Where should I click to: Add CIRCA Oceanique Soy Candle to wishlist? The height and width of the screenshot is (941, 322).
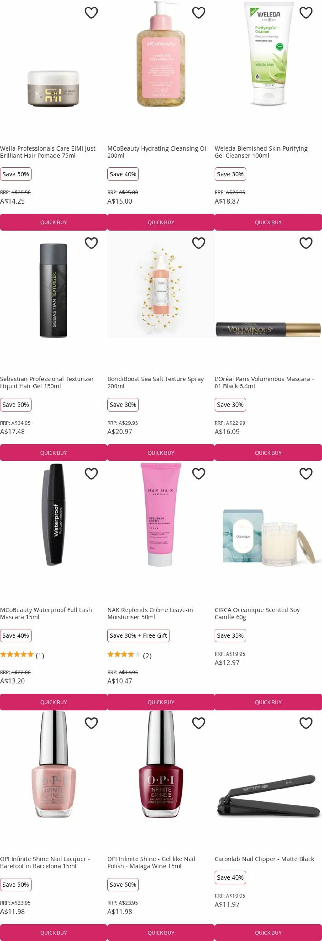(x=306, y=474)
